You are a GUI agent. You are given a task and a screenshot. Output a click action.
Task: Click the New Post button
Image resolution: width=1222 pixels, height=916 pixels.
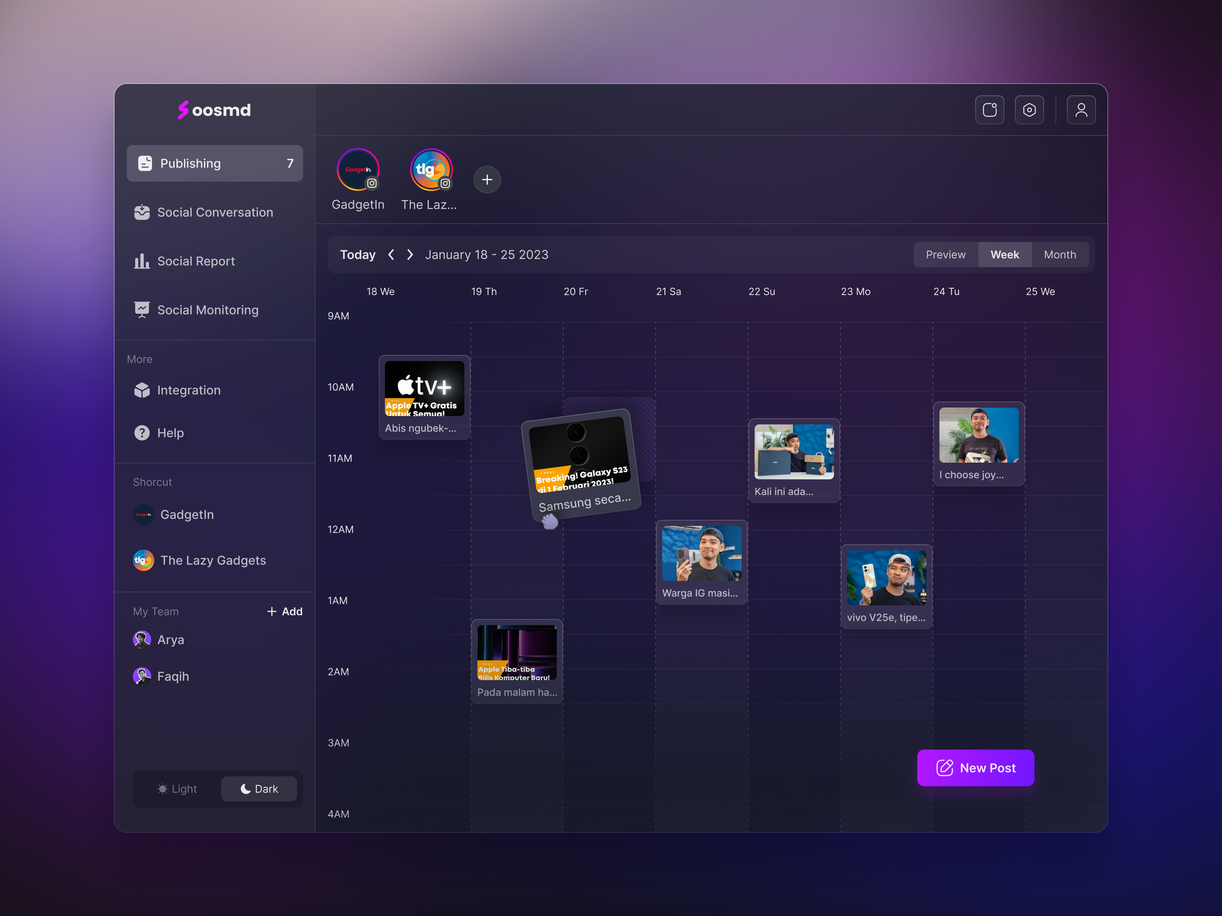pyautogui.click(x=975, y=768)
